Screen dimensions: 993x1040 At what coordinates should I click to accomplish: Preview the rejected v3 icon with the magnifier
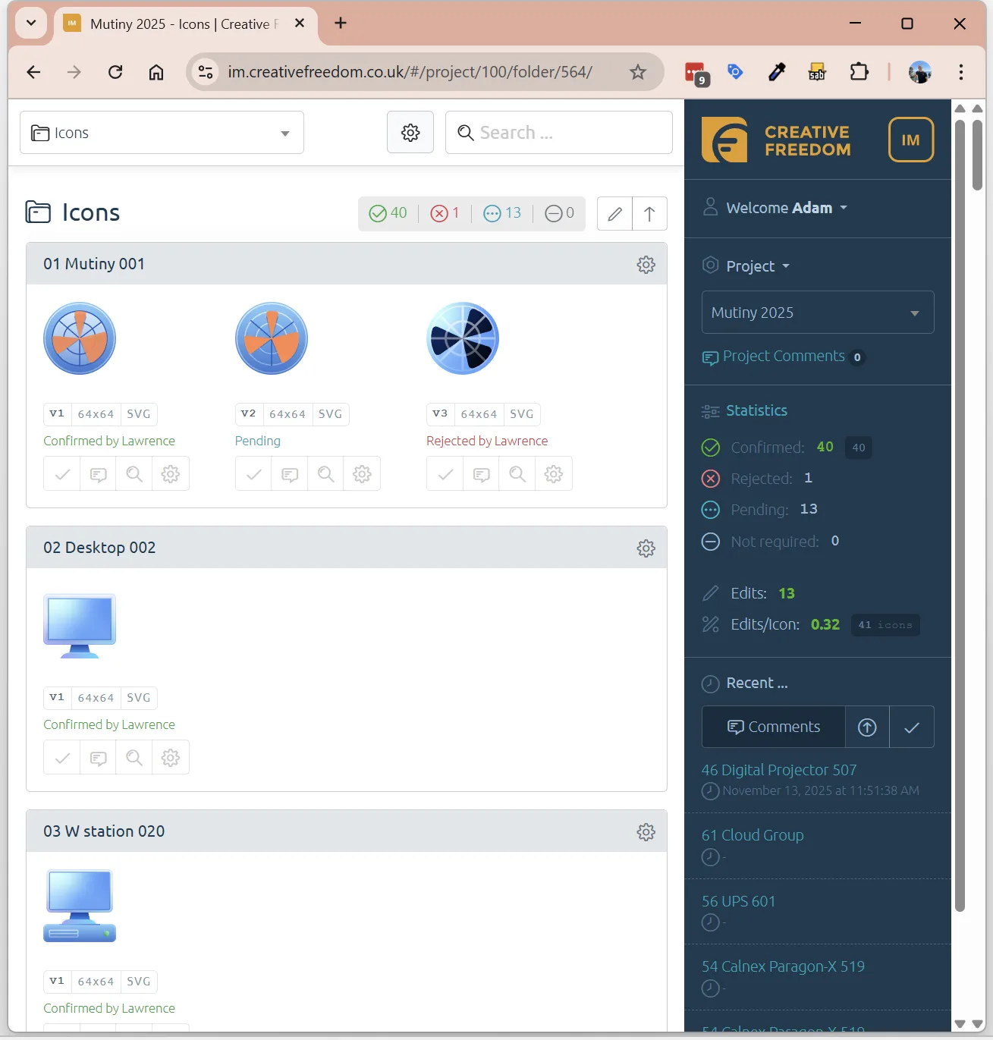517,473
